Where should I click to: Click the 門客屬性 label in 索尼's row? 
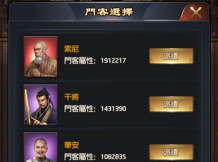80,61
